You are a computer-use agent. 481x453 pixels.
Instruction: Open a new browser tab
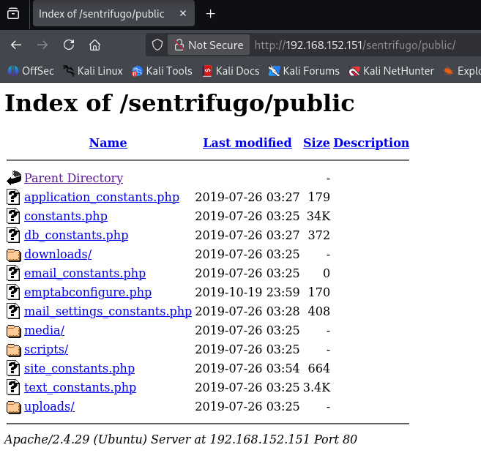click(210, 14)
